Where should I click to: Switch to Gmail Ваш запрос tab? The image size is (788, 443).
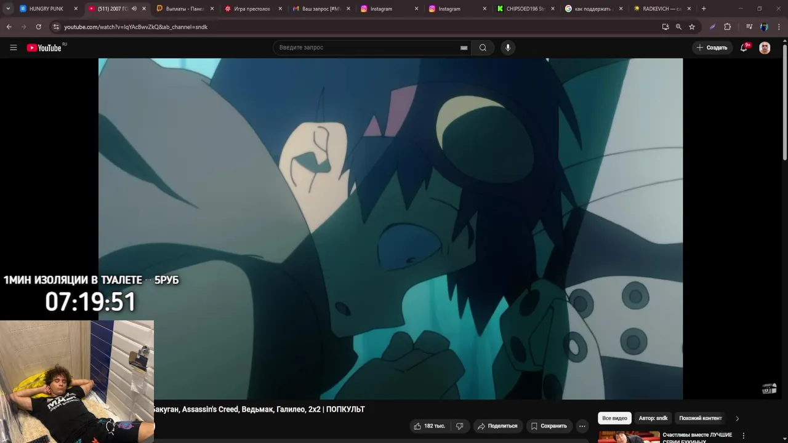tap(321, 9)
